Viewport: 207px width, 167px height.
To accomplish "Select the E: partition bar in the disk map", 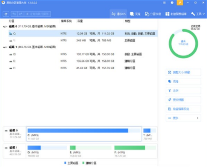I will coord(91,151).
